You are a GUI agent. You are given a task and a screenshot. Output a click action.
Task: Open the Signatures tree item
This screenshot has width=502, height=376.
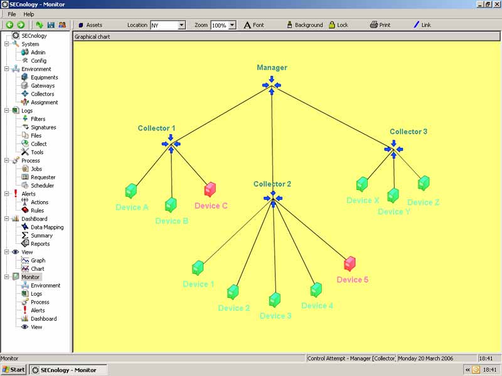[39, 127]
